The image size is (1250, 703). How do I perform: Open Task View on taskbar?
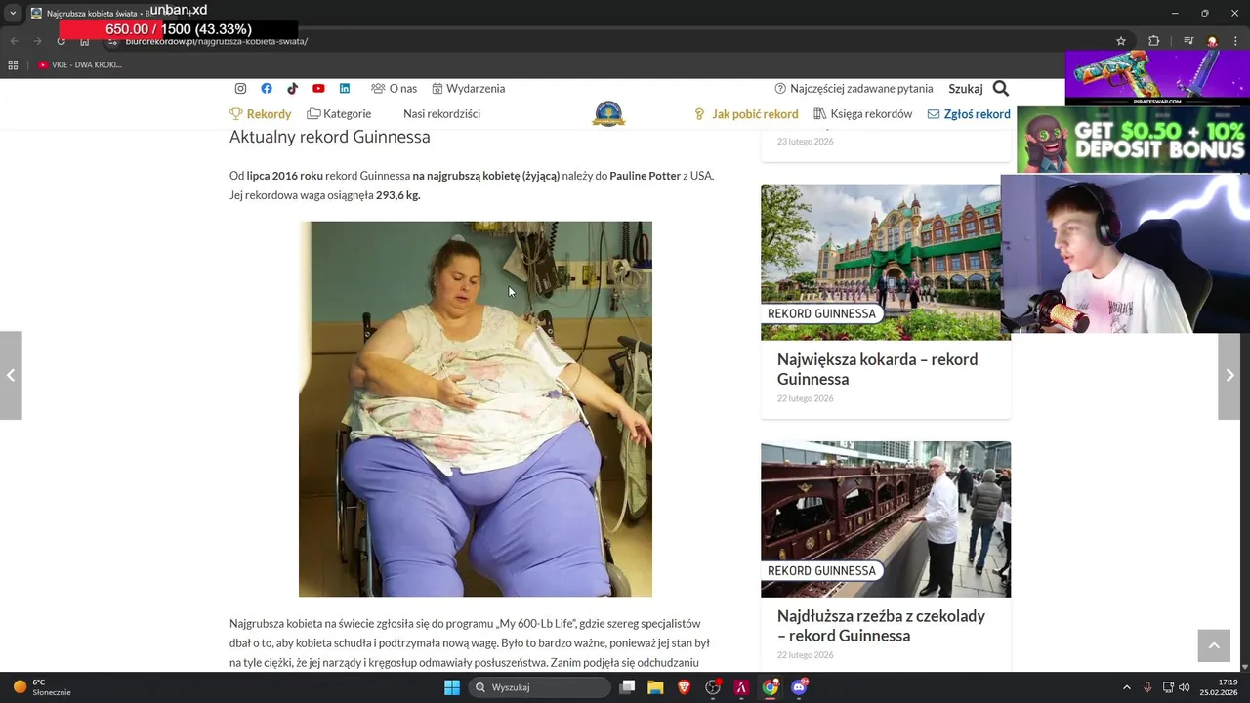click(628, 687)
